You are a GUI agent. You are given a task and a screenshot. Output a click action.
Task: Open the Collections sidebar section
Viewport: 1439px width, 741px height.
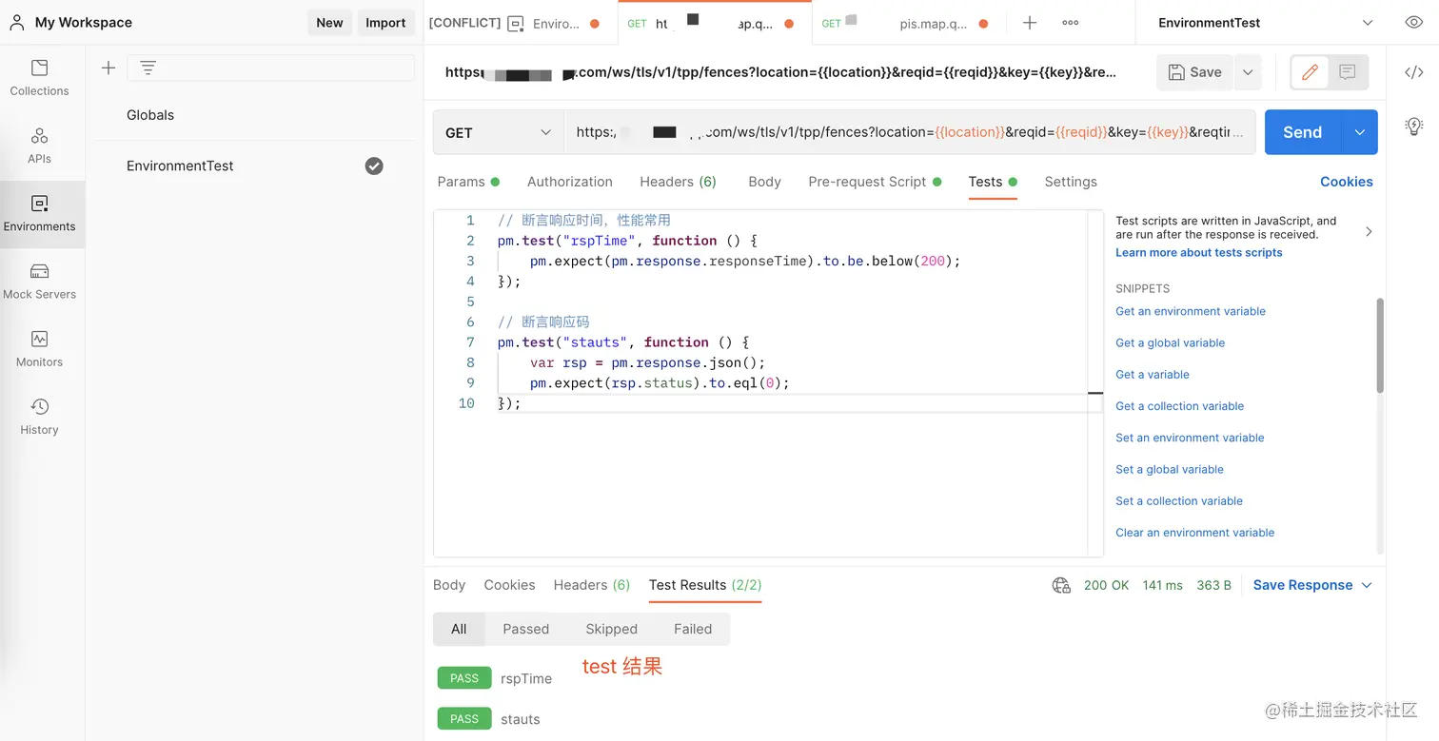click(x=39, y=78)
